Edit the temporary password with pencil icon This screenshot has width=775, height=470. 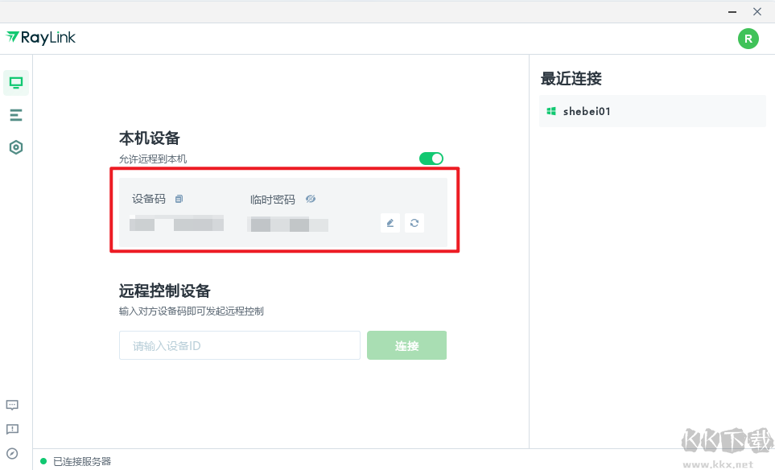390,223
